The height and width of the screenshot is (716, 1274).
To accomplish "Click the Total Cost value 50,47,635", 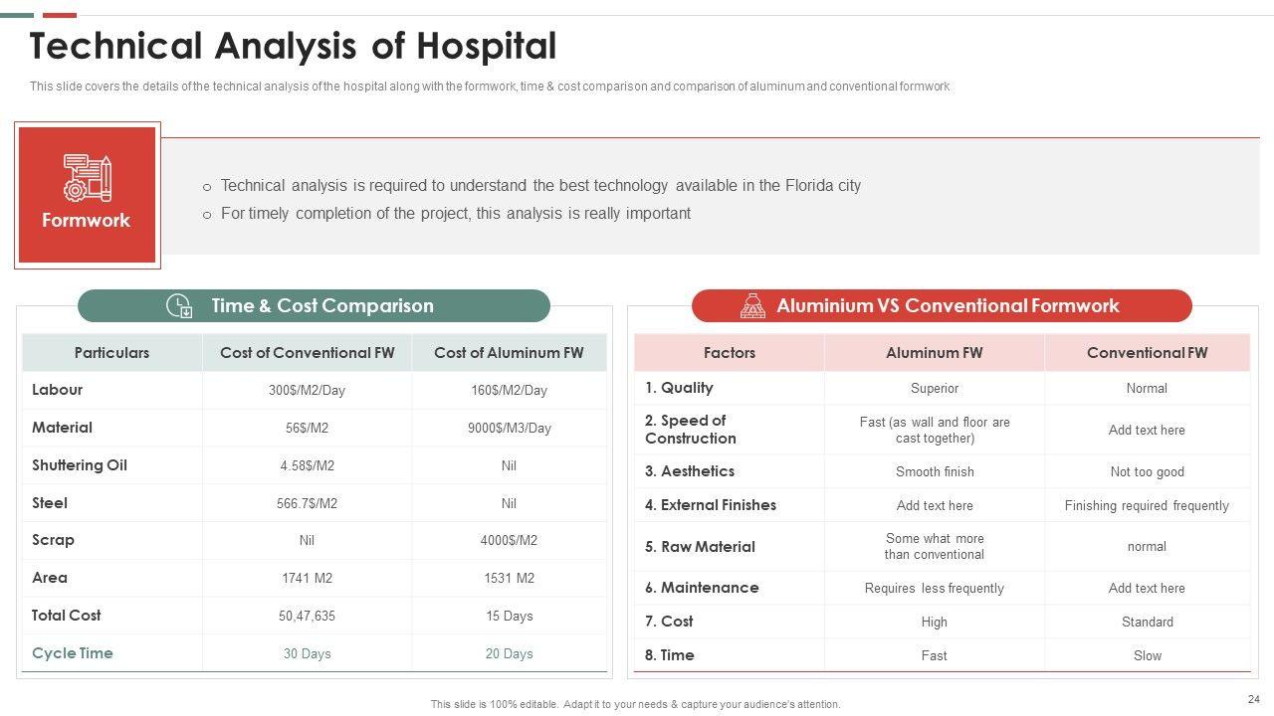I will [x=307, y=617].
